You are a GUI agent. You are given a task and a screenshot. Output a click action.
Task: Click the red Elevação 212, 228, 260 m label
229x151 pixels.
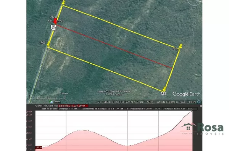pos(73,106)
